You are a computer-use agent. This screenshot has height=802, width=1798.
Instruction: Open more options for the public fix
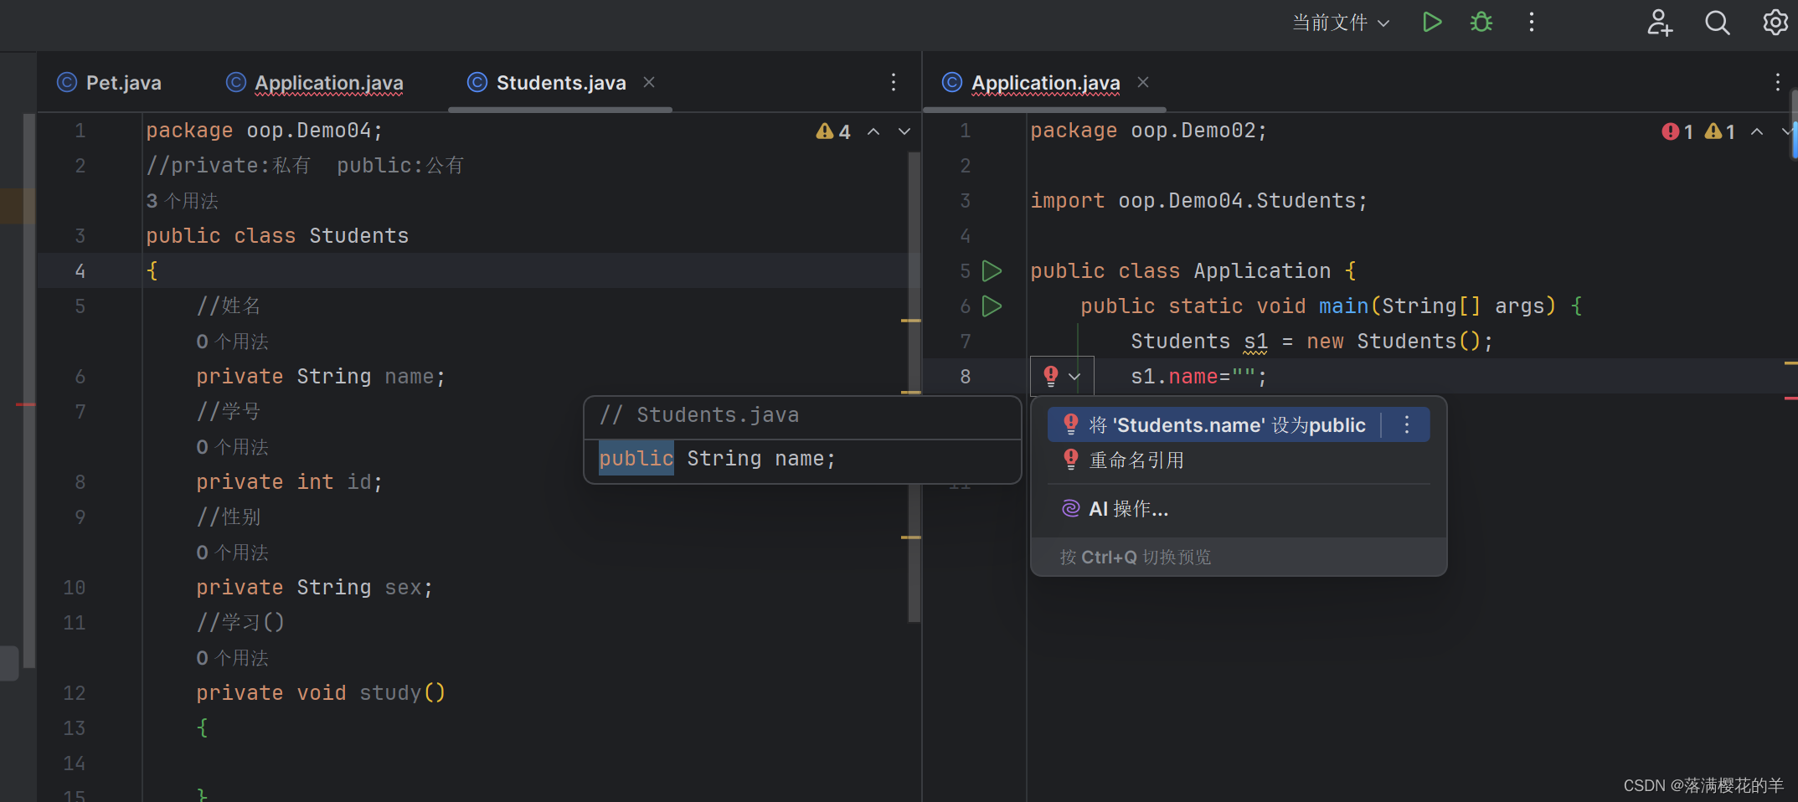coord(1407,425)
